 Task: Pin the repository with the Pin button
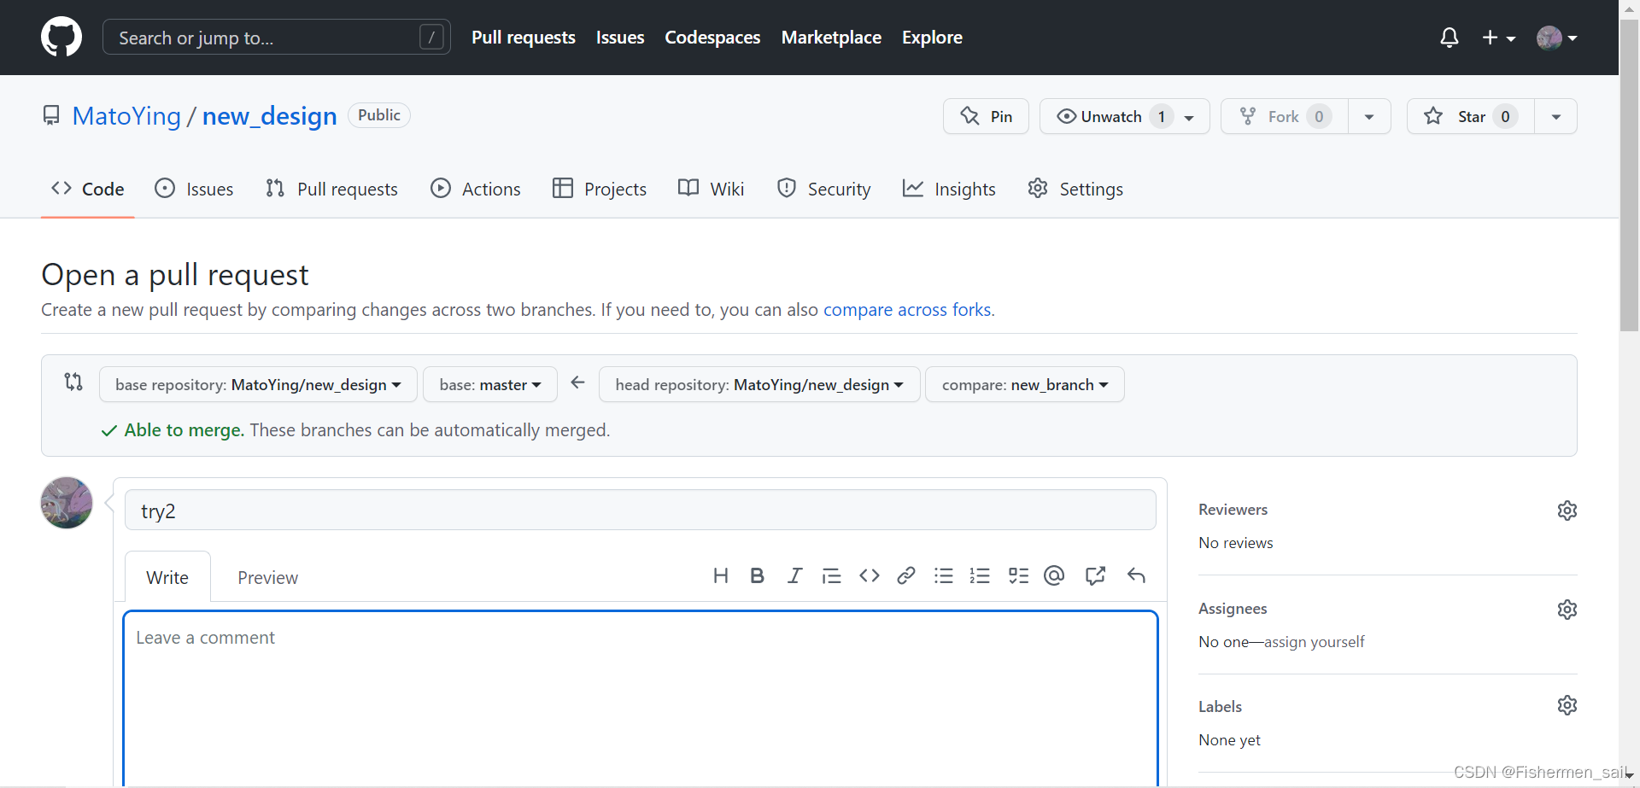(x=986, y=116)
